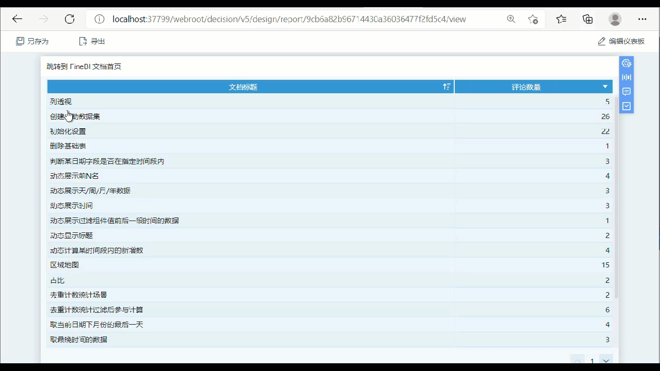Screen dimensions: 660x371
Task: Open the browser profile avatar
Action: click(x=615, y=19)
